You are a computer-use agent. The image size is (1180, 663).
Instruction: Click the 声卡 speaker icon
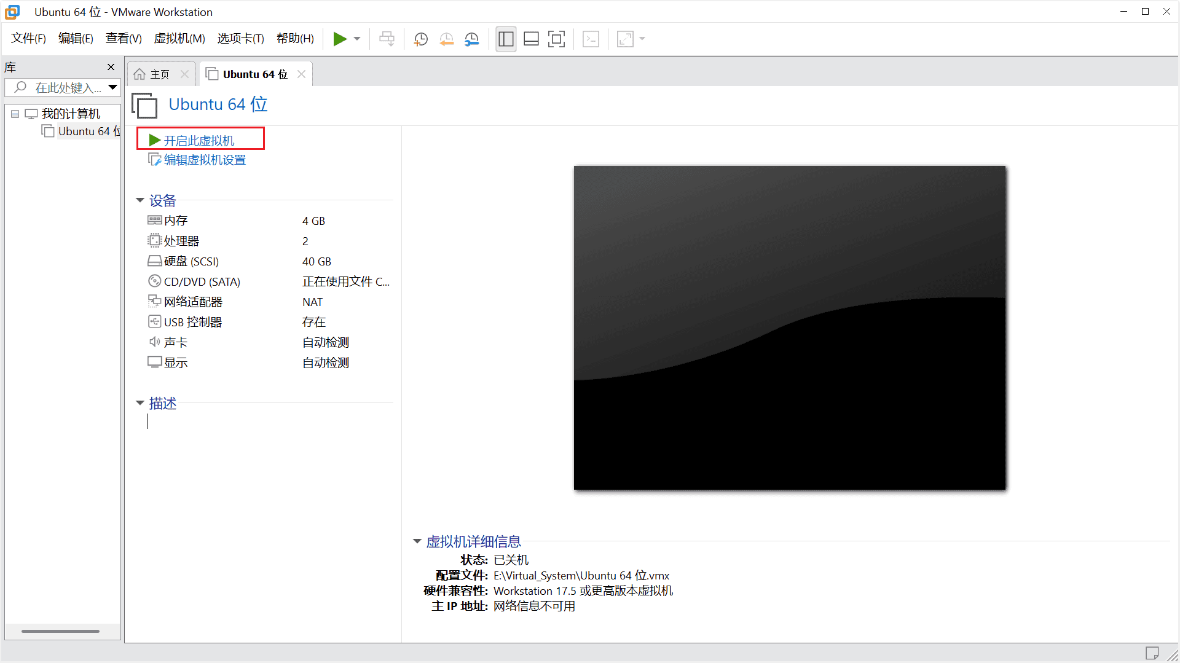pos(154,342)
